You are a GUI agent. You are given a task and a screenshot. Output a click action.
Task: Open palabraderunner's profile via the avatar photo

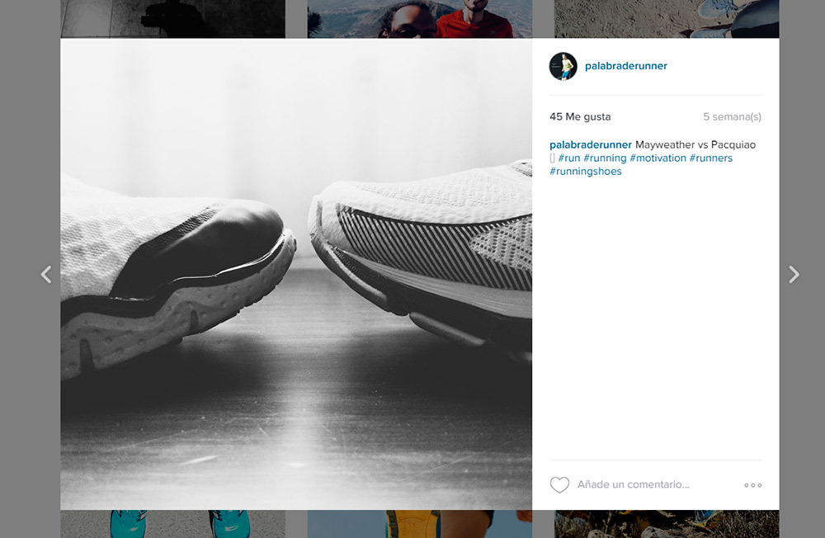(x=563, y=65)
